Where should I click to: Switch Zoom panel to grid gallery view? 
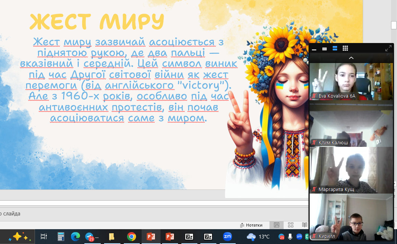click(345, 49)
